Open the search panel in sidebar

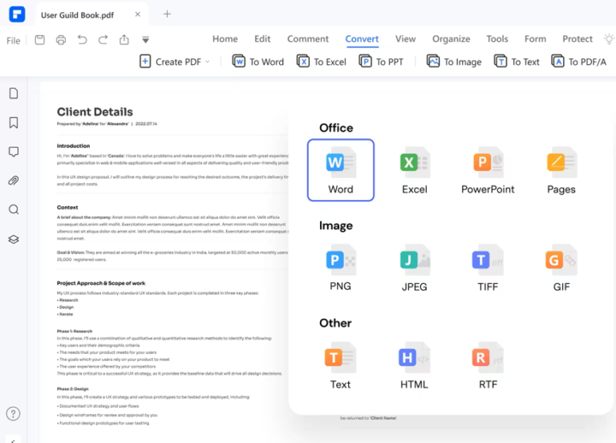pos(14,209)
